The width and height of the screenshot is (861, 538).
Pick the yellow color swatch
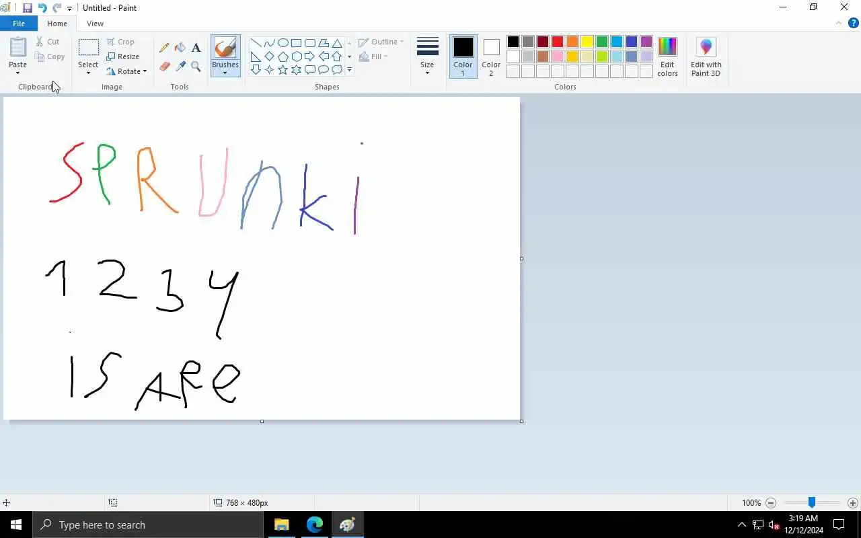pos(587,42)
